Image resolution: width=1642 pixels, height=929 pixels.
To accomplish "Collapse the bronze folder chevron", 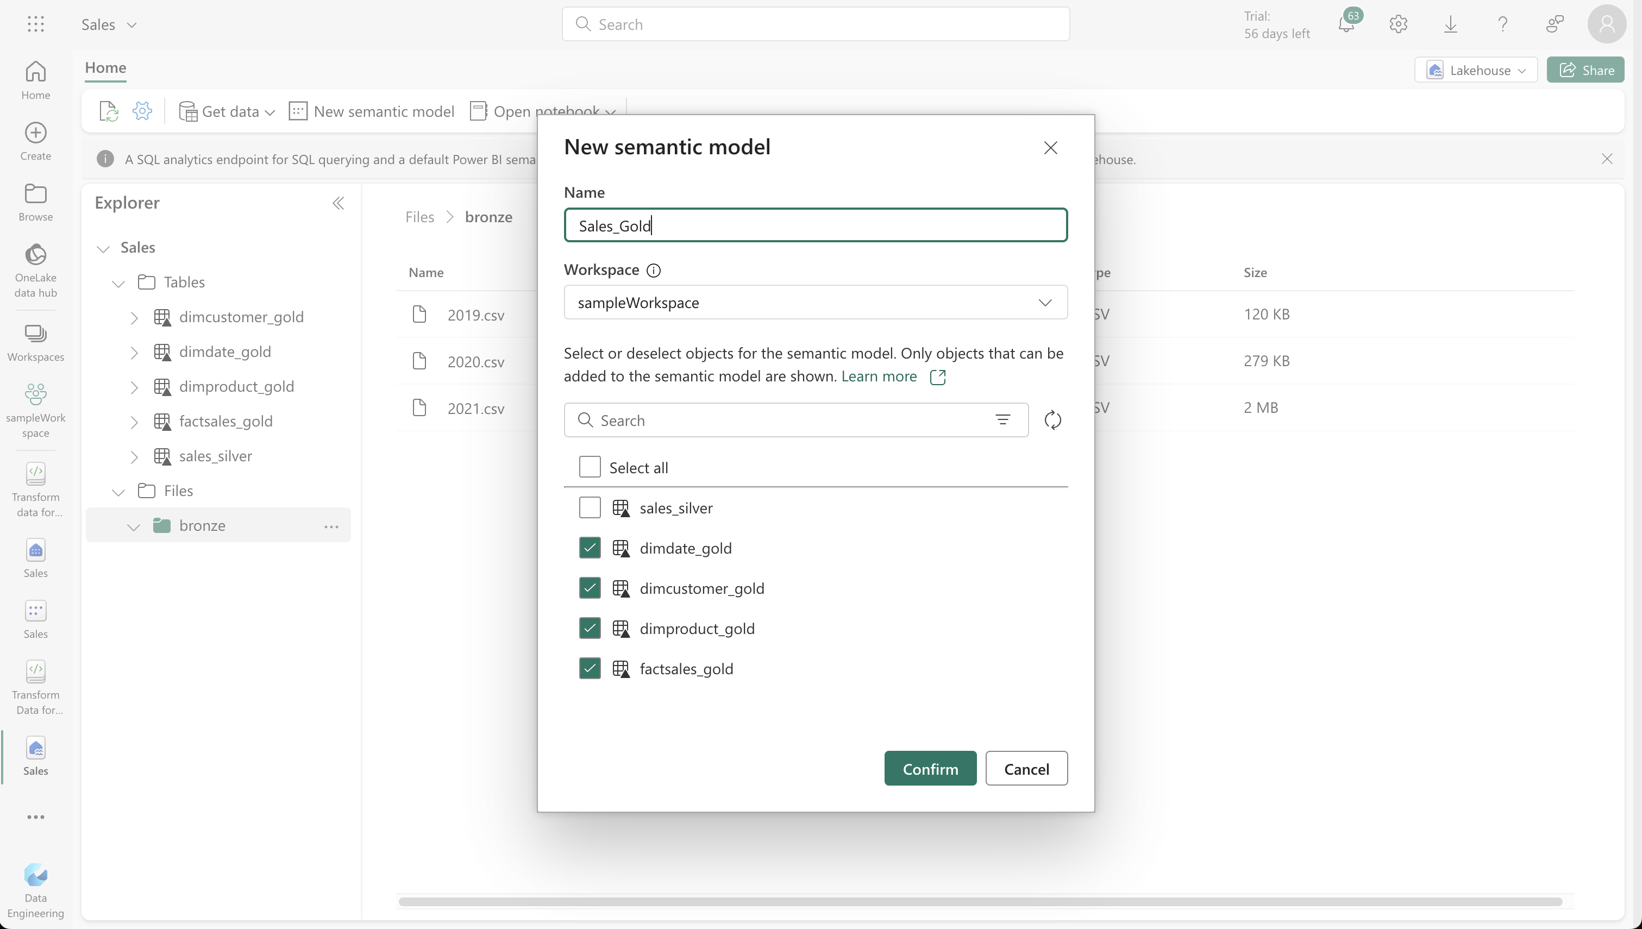I will point(133,527).
